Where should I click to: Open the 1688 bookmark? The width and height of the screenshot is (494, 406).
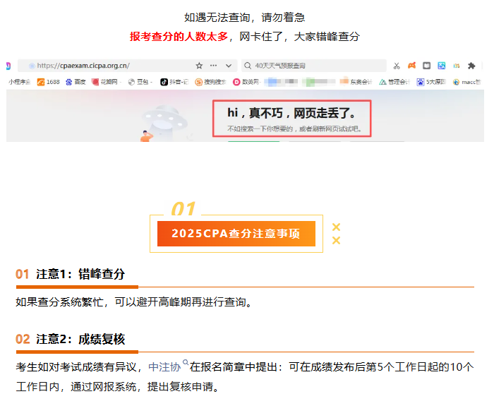(48, 82)
